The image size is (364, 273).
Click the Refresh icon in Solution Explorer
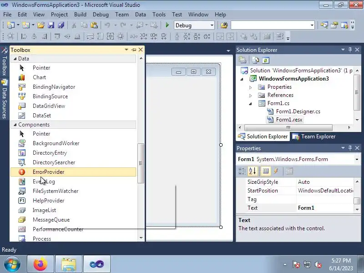tap(266, 61)
